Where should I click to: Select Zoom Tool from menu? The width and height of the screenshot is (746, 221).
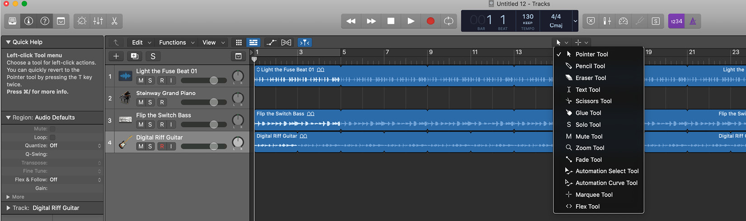coord(599,148)
